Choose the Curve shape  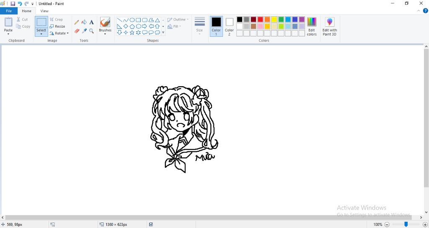click(126, 20)
